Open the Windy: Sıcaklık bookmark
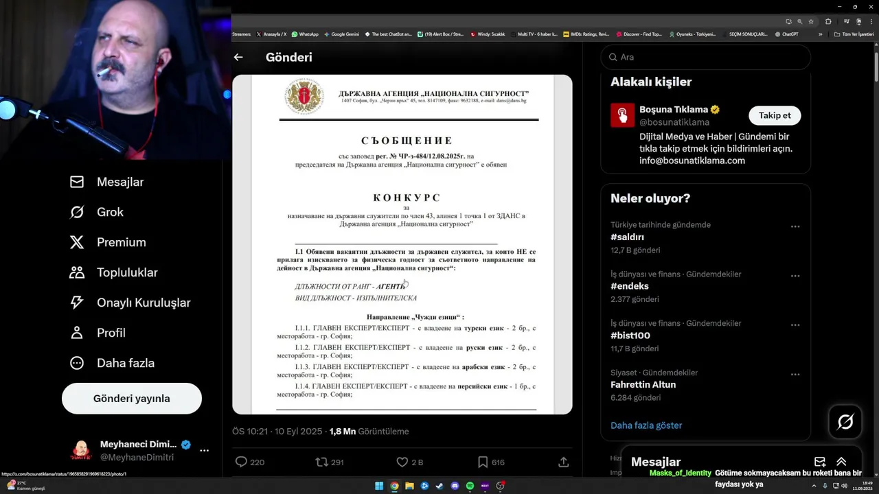 [x=488, y=34]
